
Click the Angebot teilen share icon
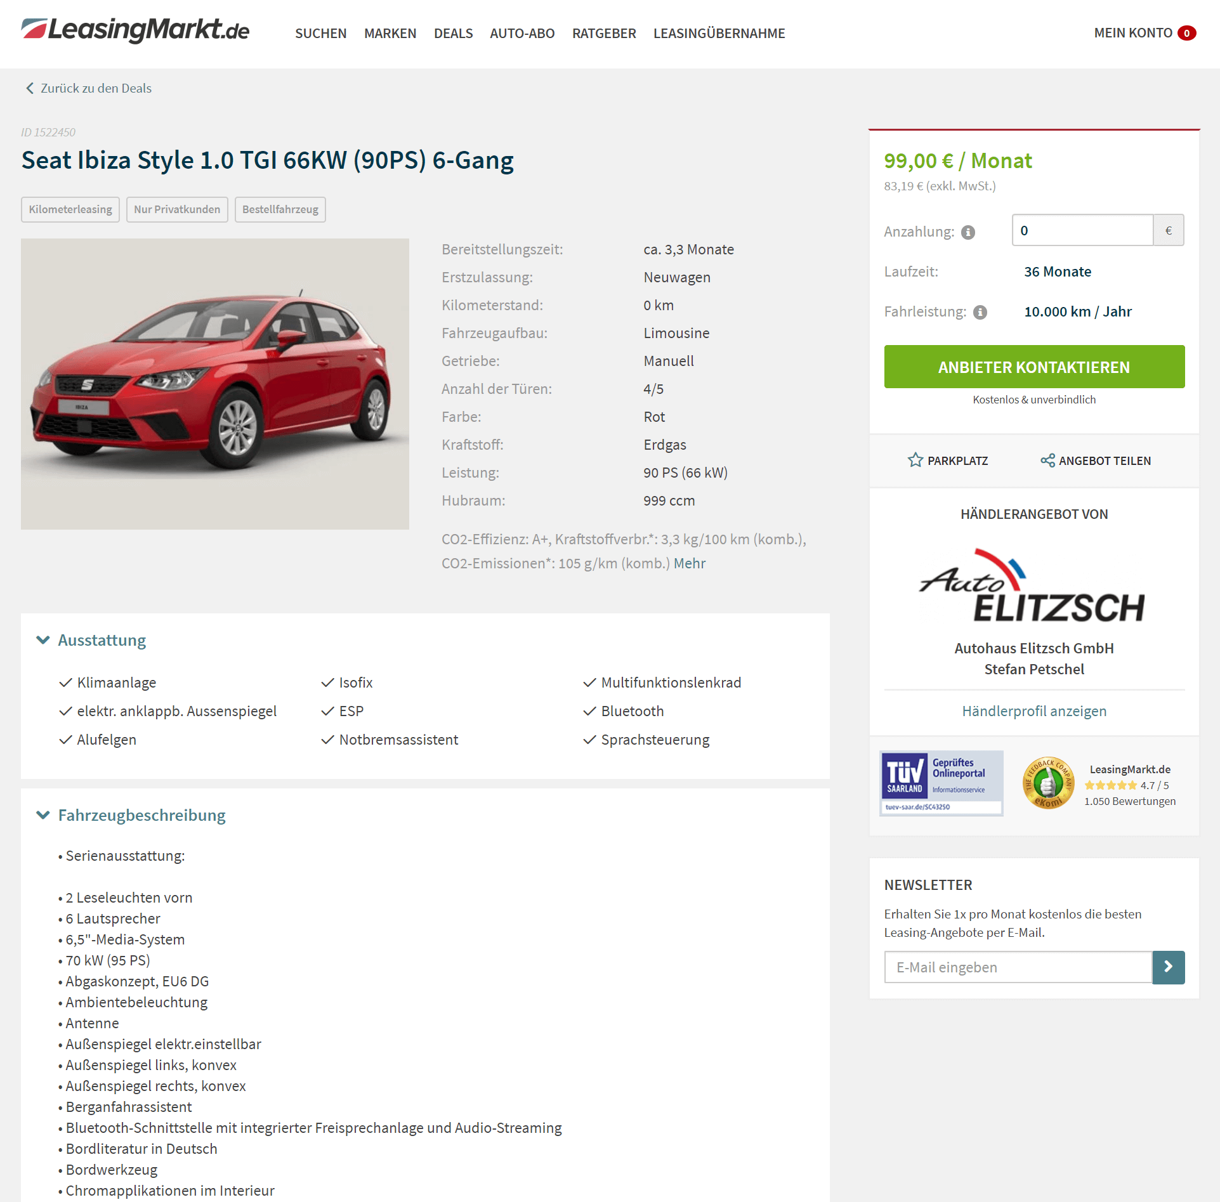click(1047, 461)
